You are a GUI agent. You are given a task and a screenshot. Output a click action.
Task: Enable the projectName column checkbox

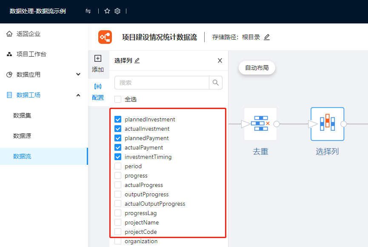[118, 222]
